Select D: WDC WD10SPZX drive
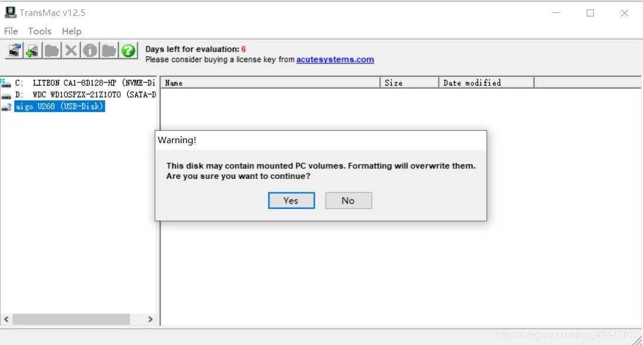The width and height of the screenshot is (643, 345). pyautogui.click(x=86, y=95)
